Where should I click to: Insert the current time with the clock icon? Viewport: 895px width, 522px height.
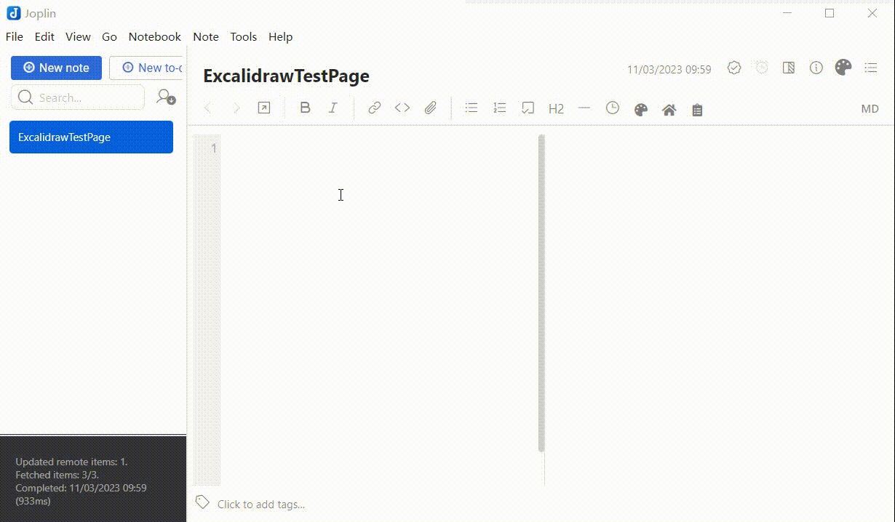(612, 108)
